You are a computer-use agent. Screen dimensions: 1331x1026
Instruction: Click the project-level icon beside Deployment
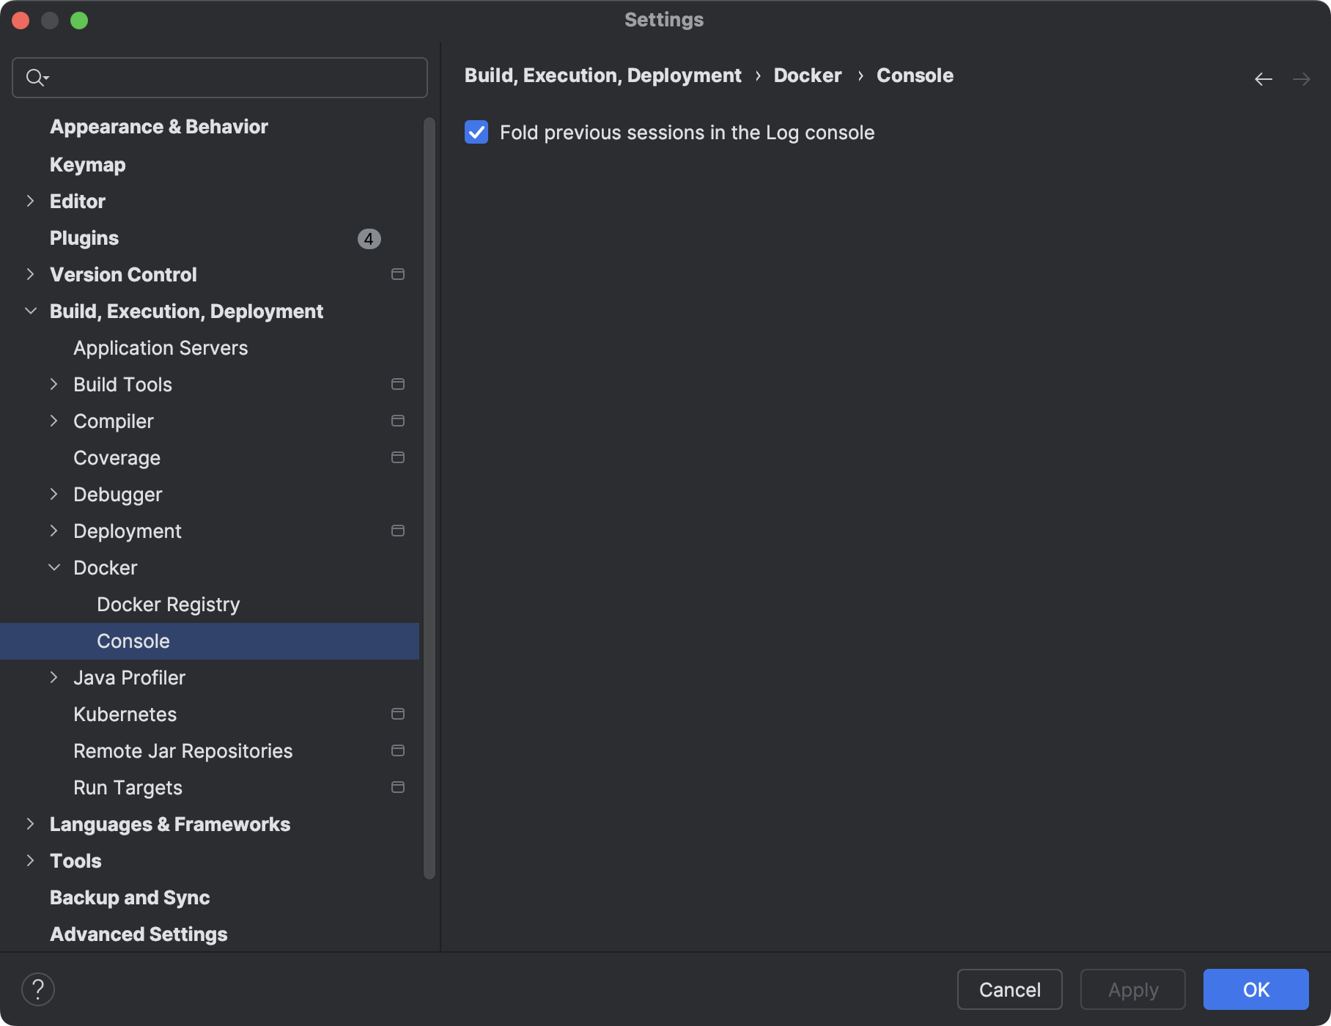point(398,531)
